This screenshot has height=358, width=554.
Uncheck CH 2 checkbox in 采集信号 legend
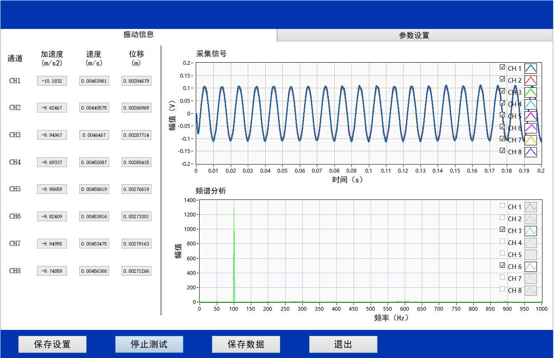tap(502, 79)
